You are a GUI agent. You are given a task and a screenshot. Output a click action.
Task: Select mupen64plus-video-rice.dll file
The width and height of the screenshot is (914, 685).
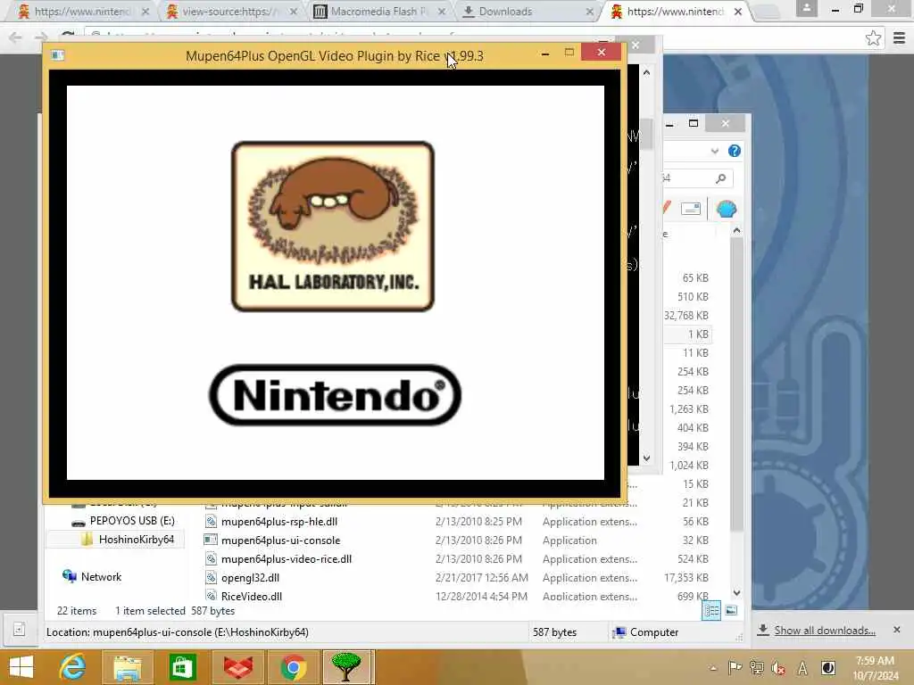point(287,558)
